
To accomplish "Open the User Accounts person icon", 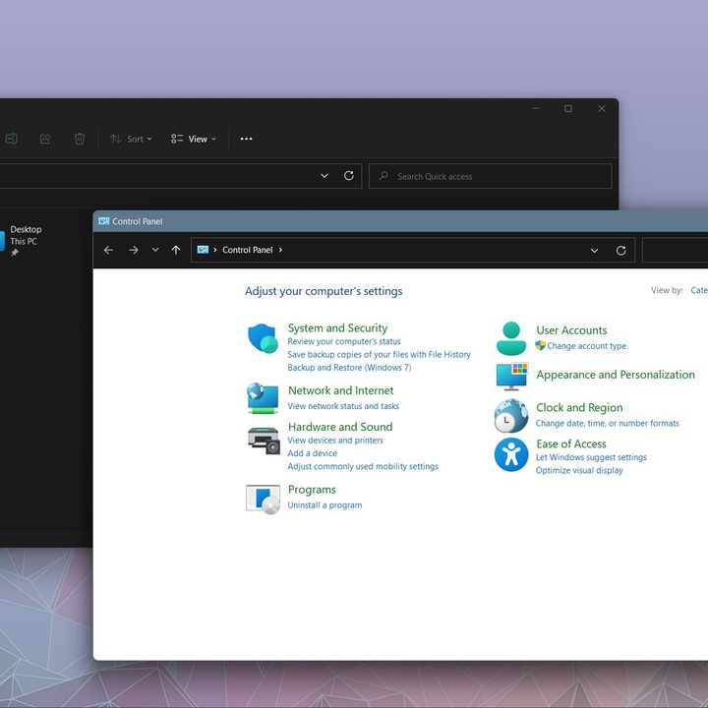I will 511,338.
